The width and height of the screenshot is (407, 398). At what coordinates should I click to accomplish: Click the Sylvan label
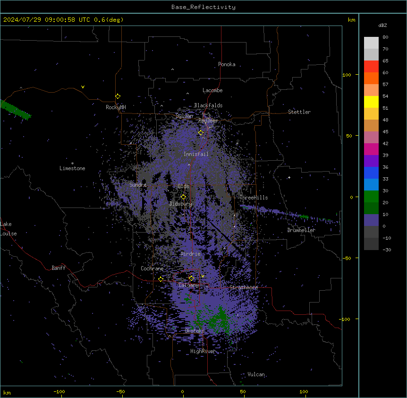pos(185,116)
